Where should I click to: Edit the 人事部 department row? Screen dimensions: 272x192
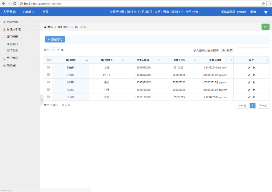pyautogui.click(x=249, y=97)
